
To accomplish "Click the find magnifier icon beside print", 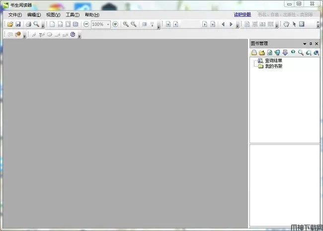I will pos(36,24).
